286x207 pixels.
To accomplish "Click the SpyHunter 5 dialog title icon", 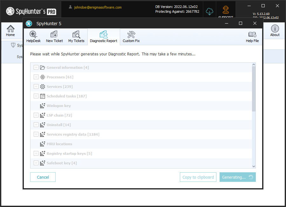I will coord(29,23).
